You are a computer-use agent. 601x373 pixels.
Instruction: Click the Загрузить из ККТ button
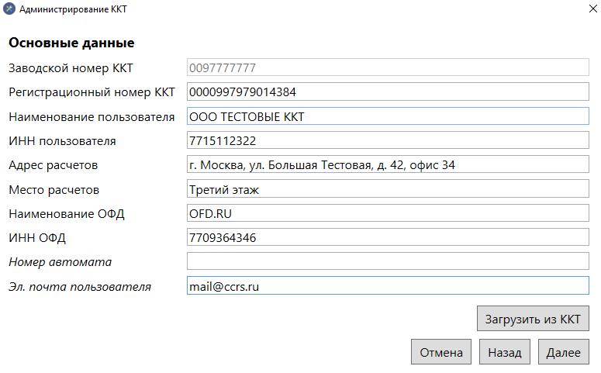tap(533, 319)
